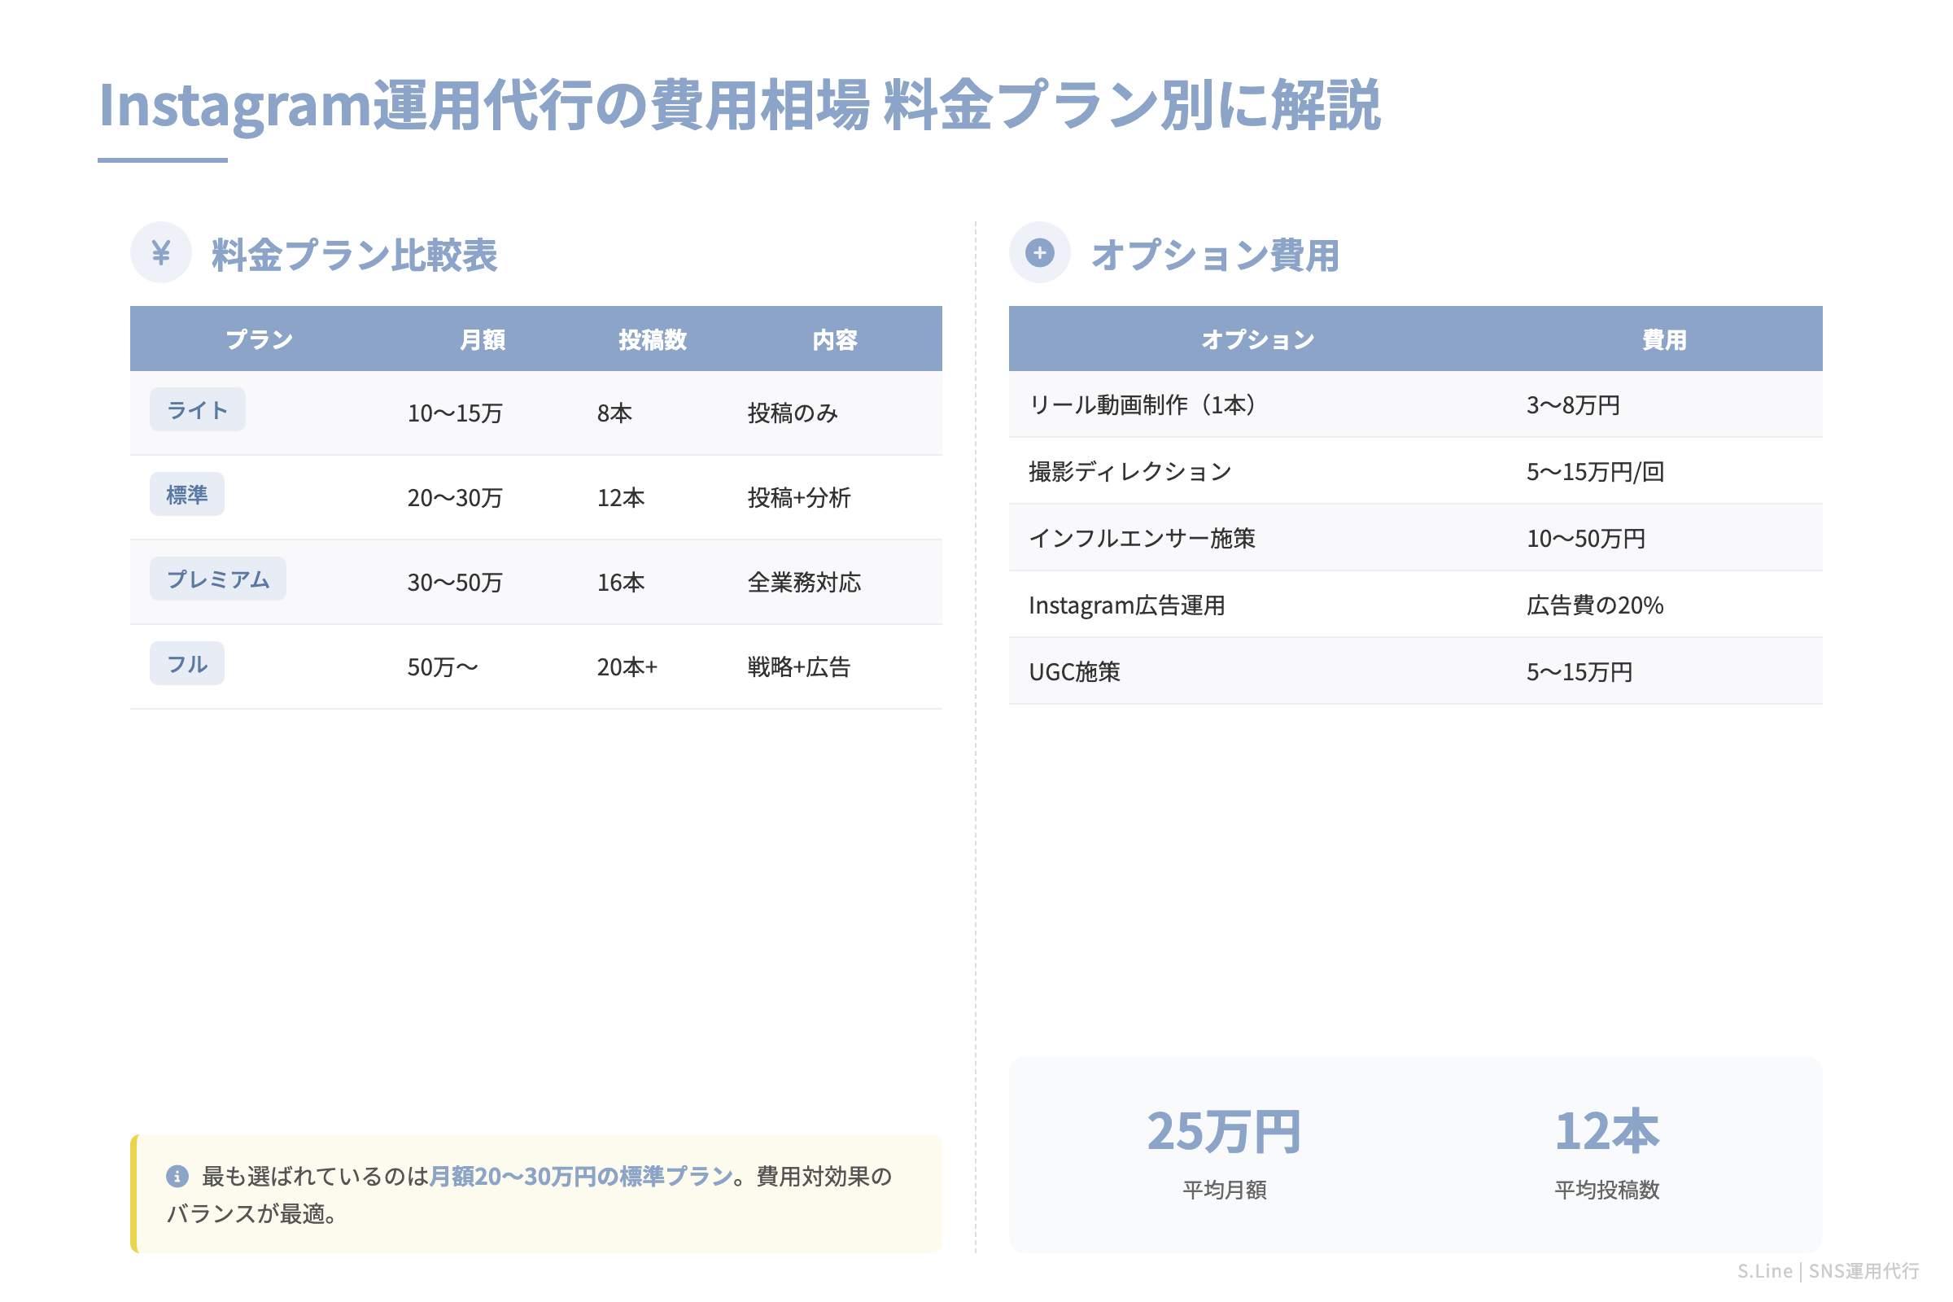The height and width of the screenshot is (1302, 1953).
Task: Select the ライト plan badge
Action: 197,409
